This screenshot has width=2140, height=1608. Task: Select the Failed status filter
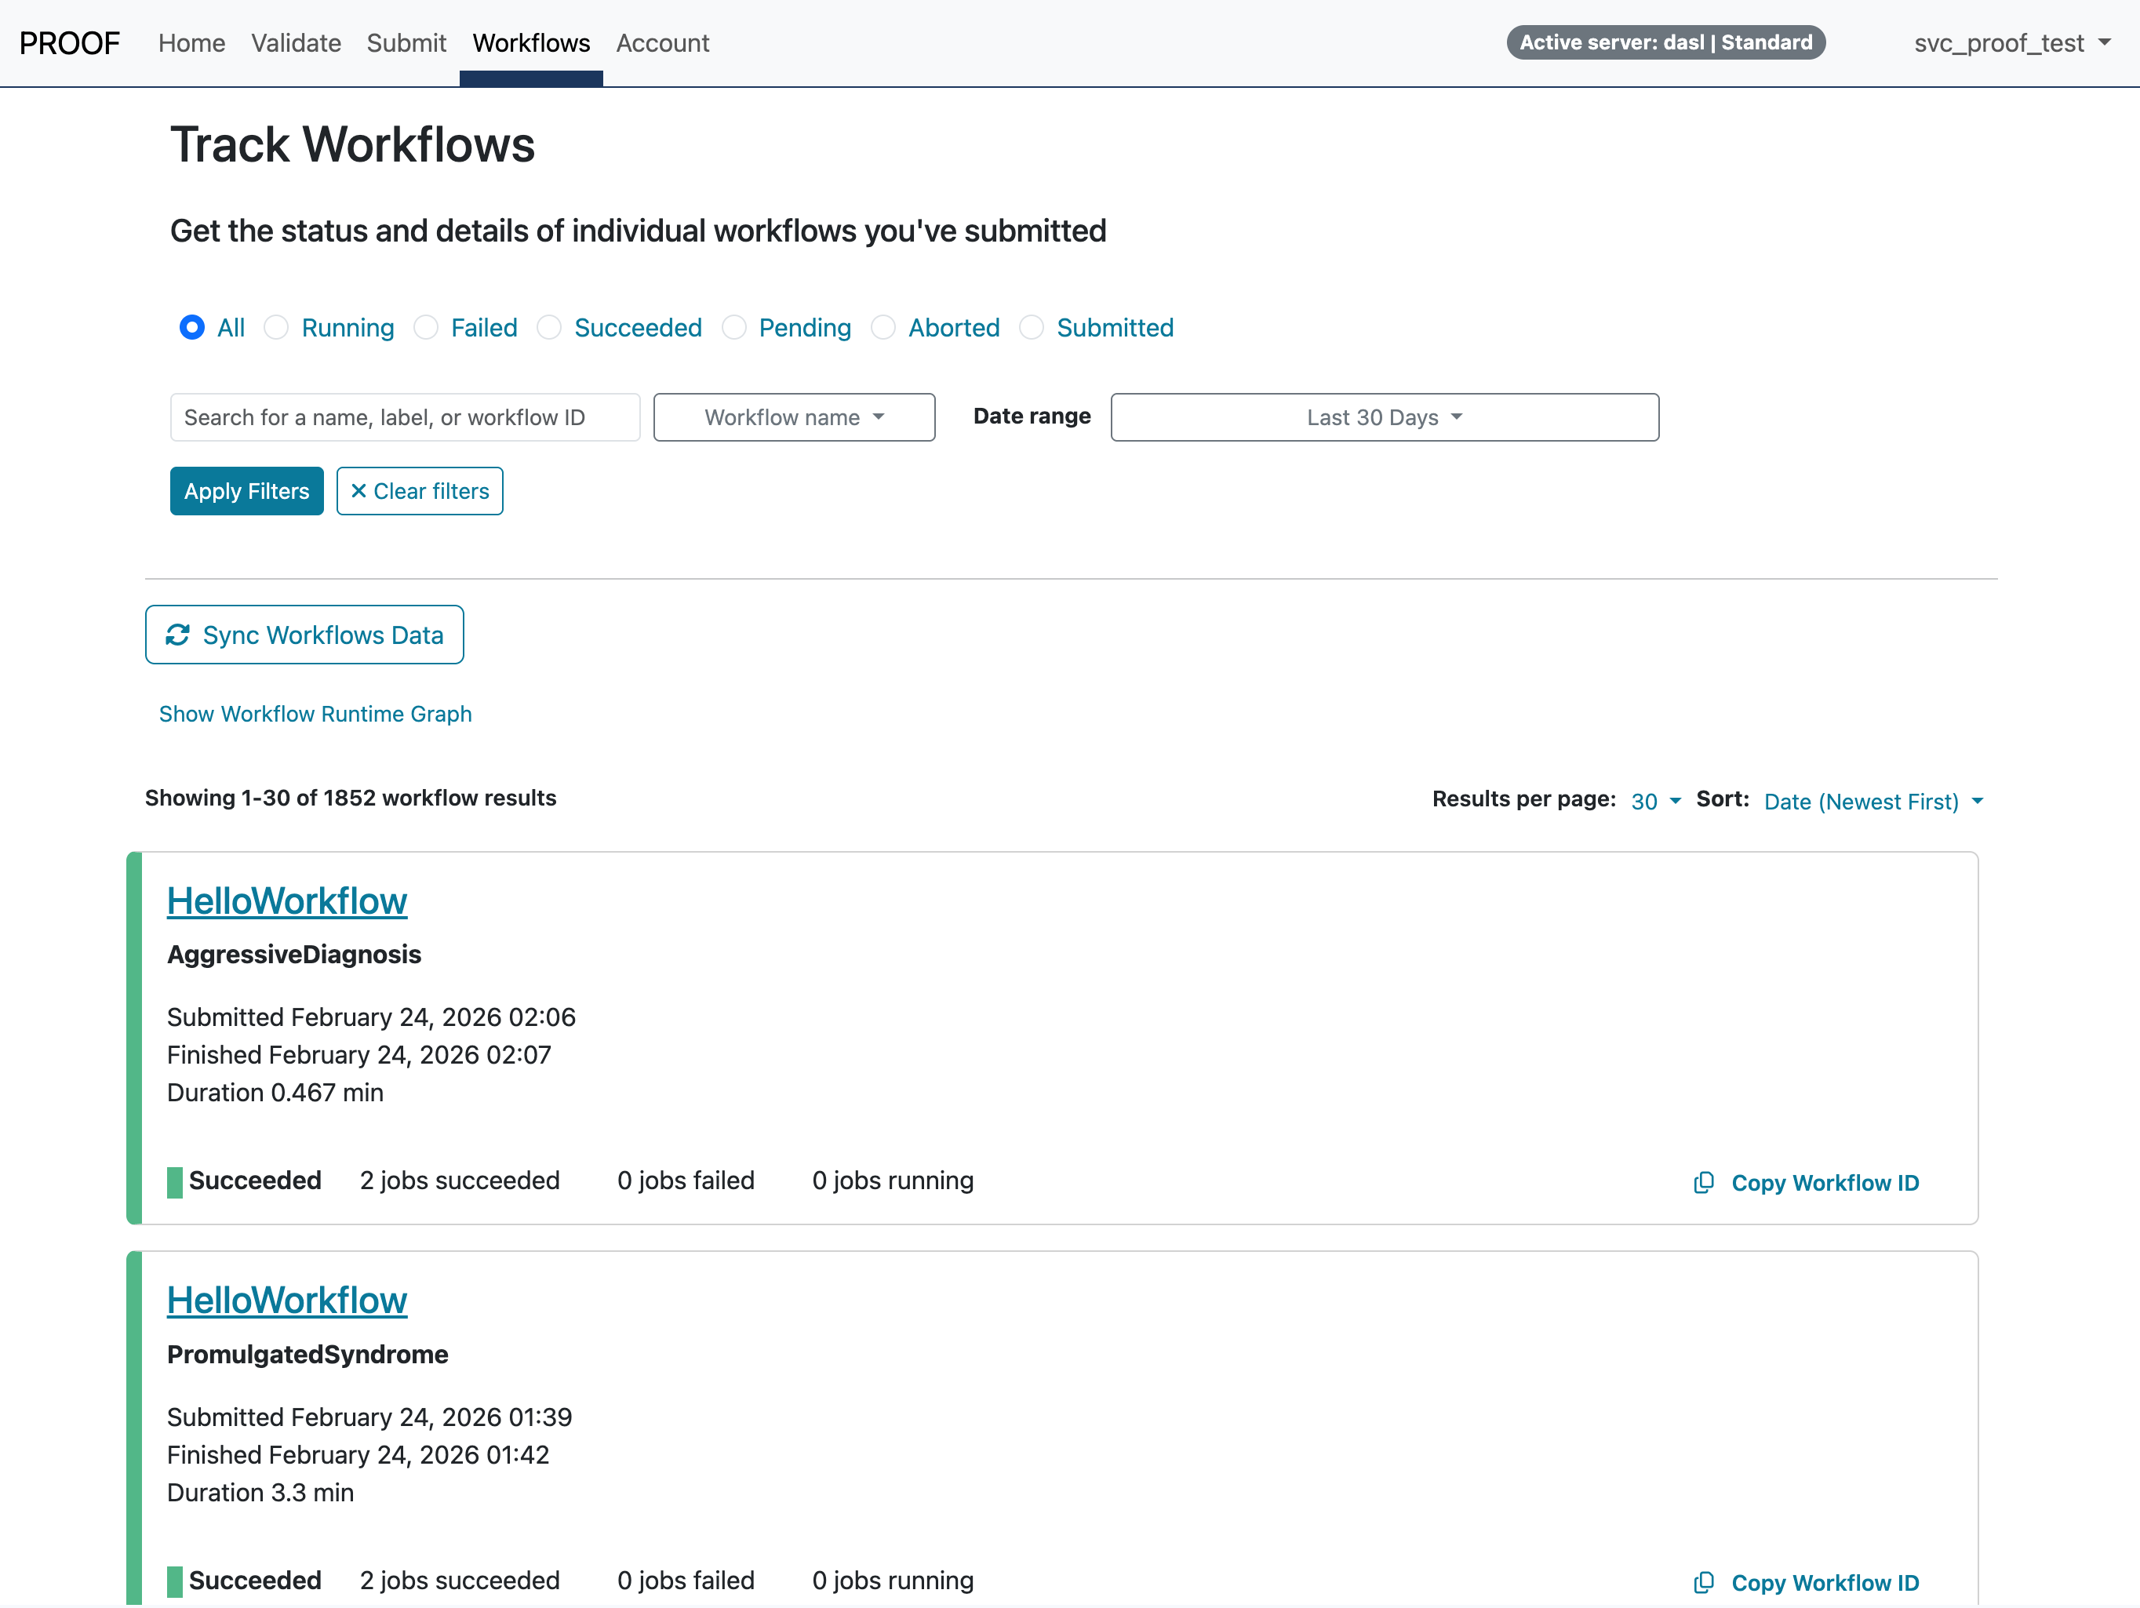coord(426,327)
